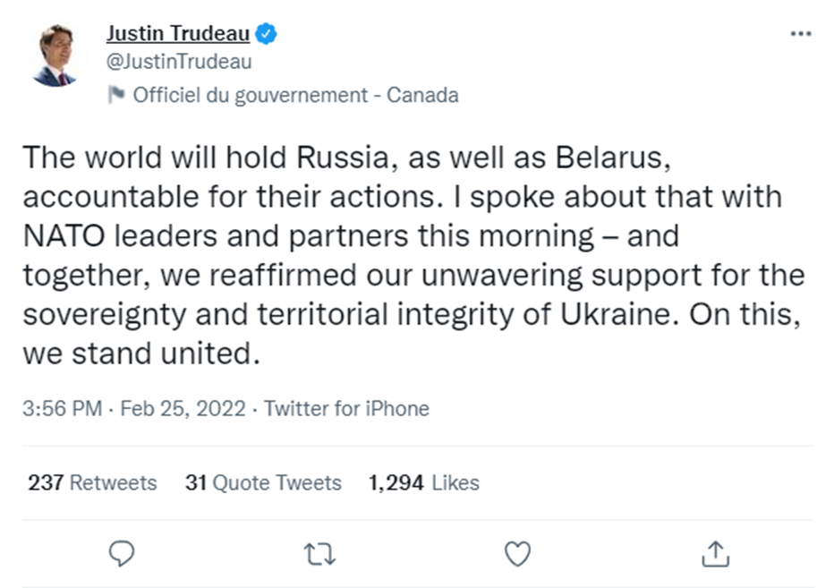This screenshot has height=588, width=834.
Task: Open the share tweet icon
Action: point(714,555)
